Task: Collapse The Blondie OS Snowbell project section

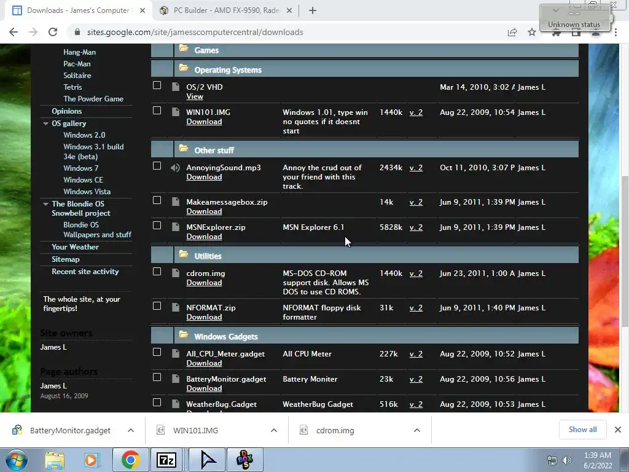Action: [45, 204]
